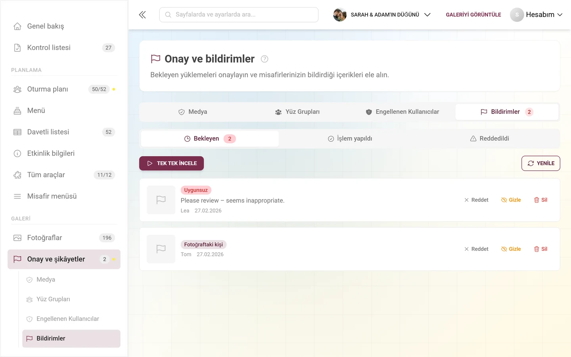Screen dimensions: 571x357
Task: Click the Yenile refresh button
Action: (x=541, y=163)
